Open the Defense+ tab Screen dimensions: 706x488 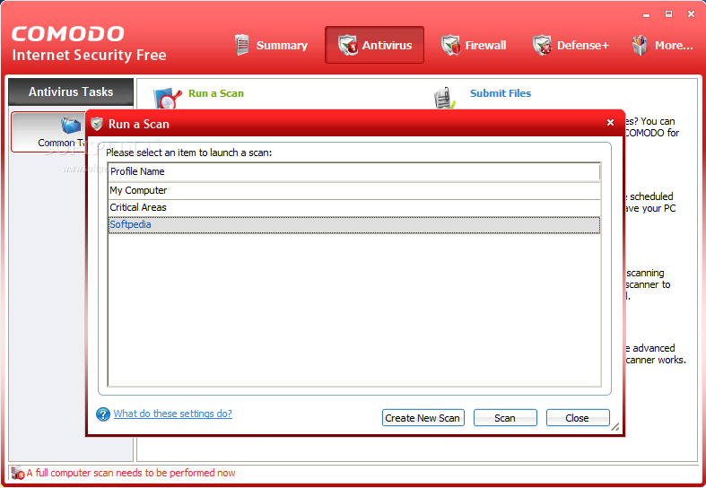tap(571, 45)
